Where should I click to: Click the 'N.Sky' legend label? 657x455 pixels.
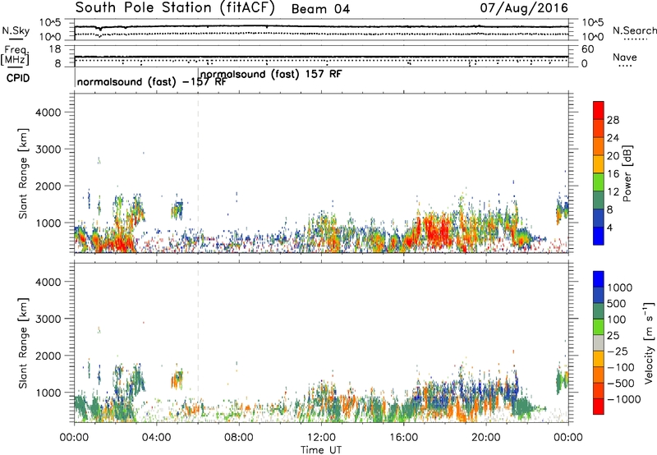(x=16, y=30)
